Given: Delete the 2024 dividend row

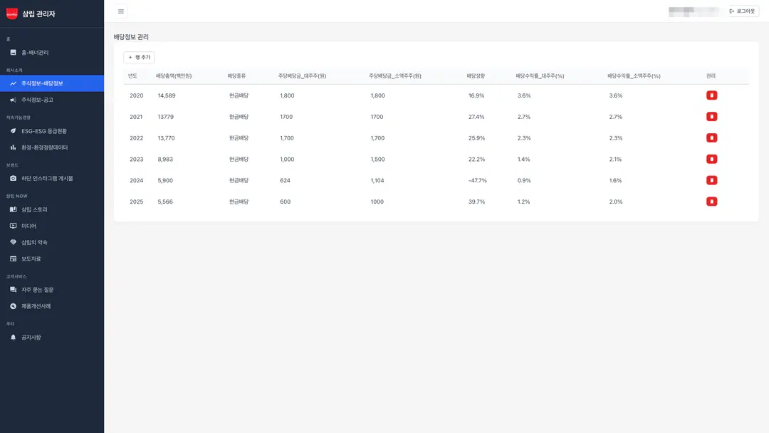Looking at the screenshot, I should (x=711, y=180).
